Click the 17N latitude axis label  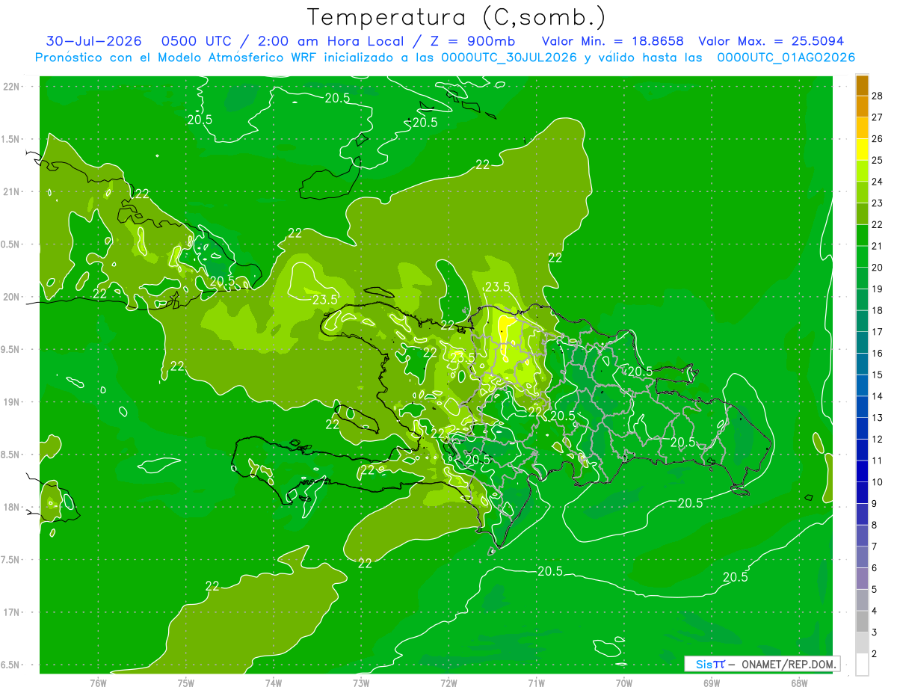(x=13, y=612)
